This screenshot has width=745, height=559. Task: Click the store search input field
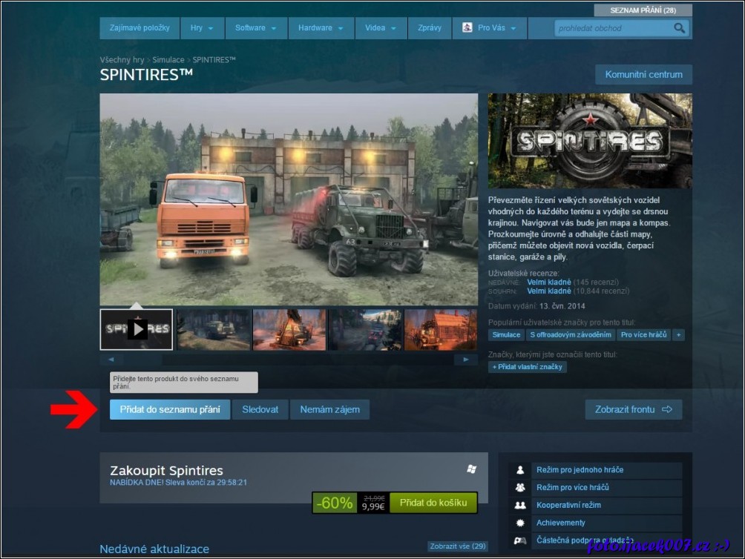pyautogui.click(x=612, y=28)
